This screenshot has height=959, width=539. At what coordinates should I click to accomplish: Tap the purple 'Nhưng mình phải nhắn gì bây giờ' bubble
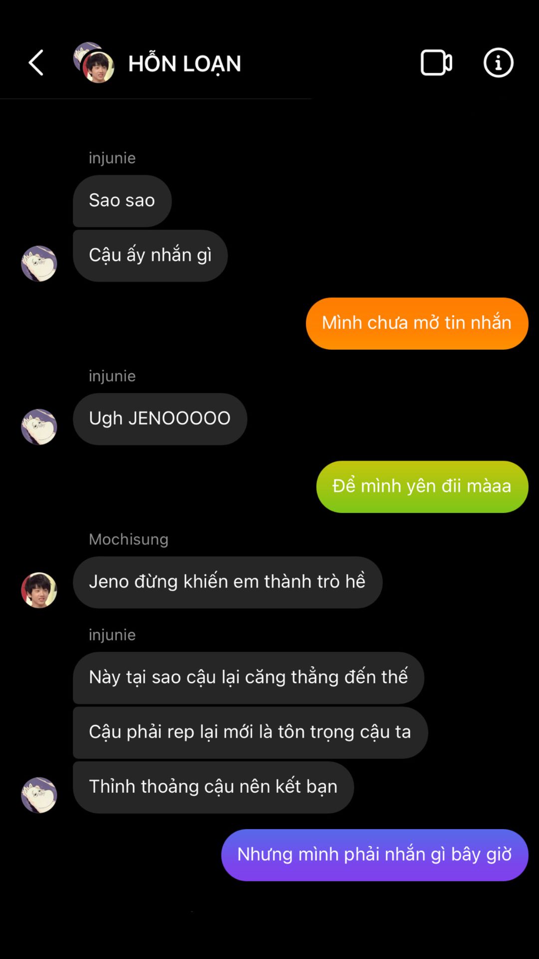(375, 855)
